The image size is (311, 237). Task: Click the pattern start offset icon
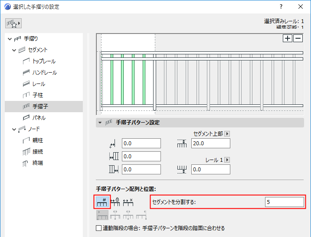coord(114,157)
